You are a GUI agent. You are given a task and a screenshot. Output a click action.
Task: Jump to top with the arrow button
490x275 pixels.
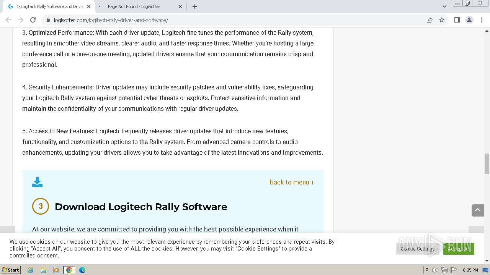[x=478, y=210]
